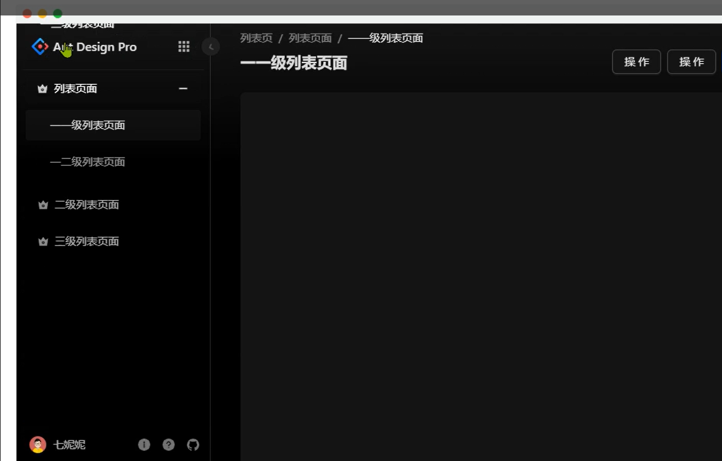Open 一二级列表页面 from the sidebar
This screenshot has width=722, height=461.
[88, 162]
